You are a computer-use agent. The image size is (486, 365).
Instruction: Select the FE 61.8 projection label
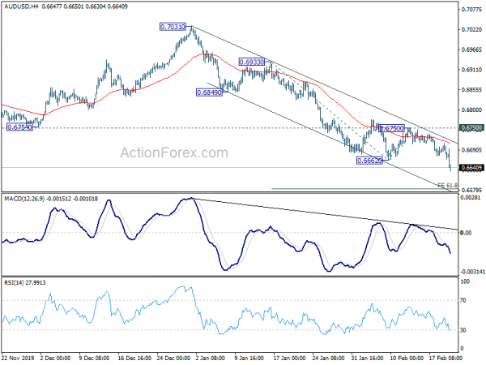[448, 186]
